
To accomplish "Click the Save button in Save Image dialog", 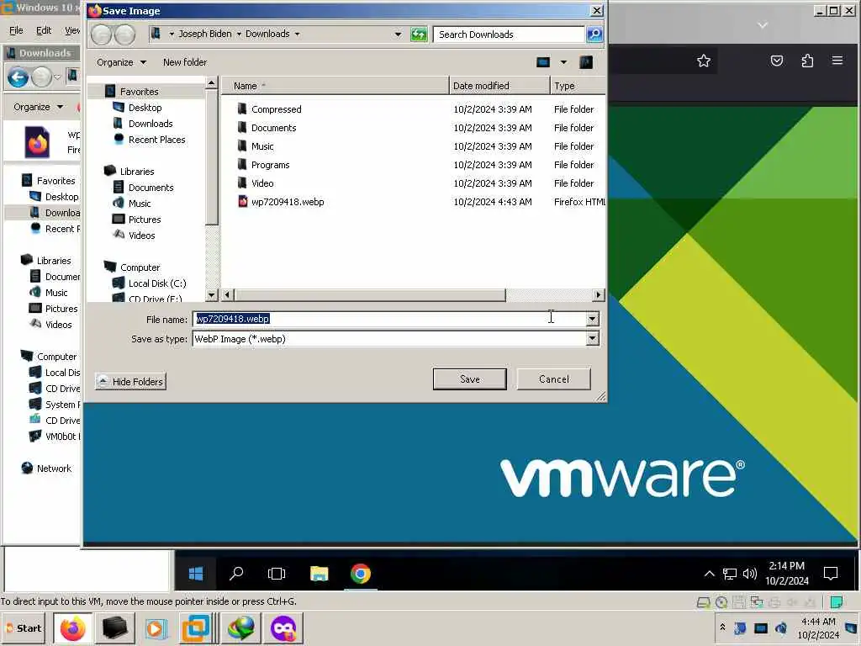I will (469, 379).
